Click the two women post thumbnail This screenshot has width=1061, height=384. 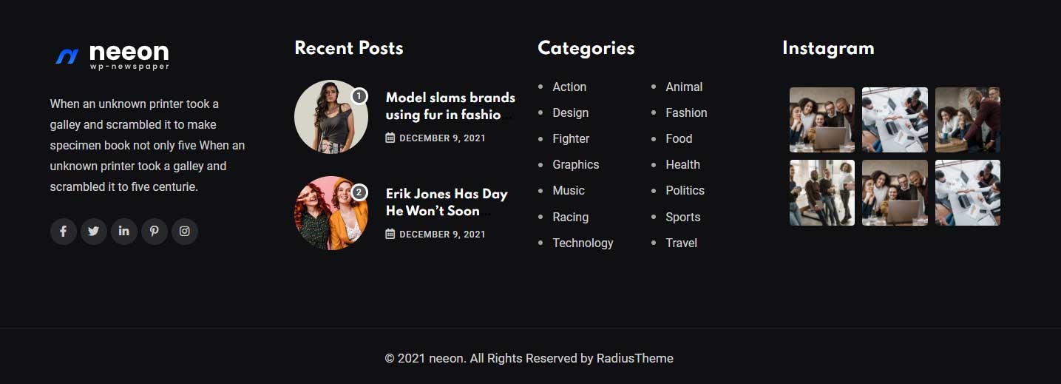(330, 213)
